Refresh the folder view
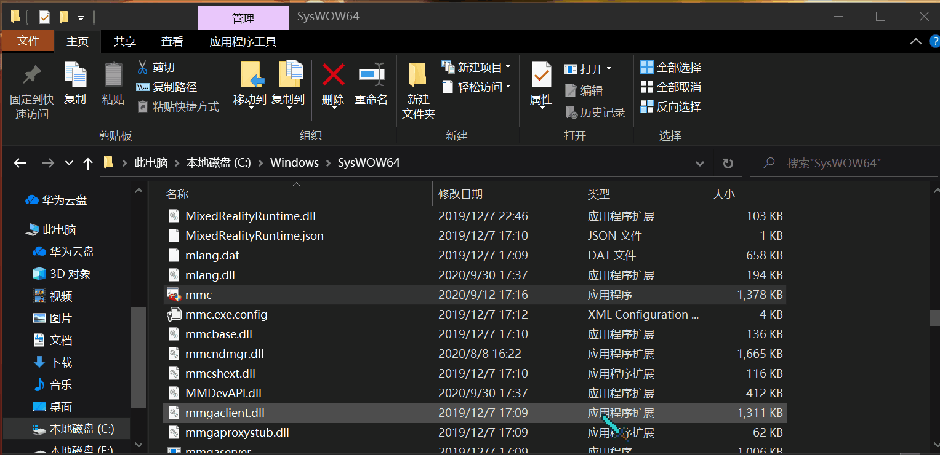 pos(728,164)
